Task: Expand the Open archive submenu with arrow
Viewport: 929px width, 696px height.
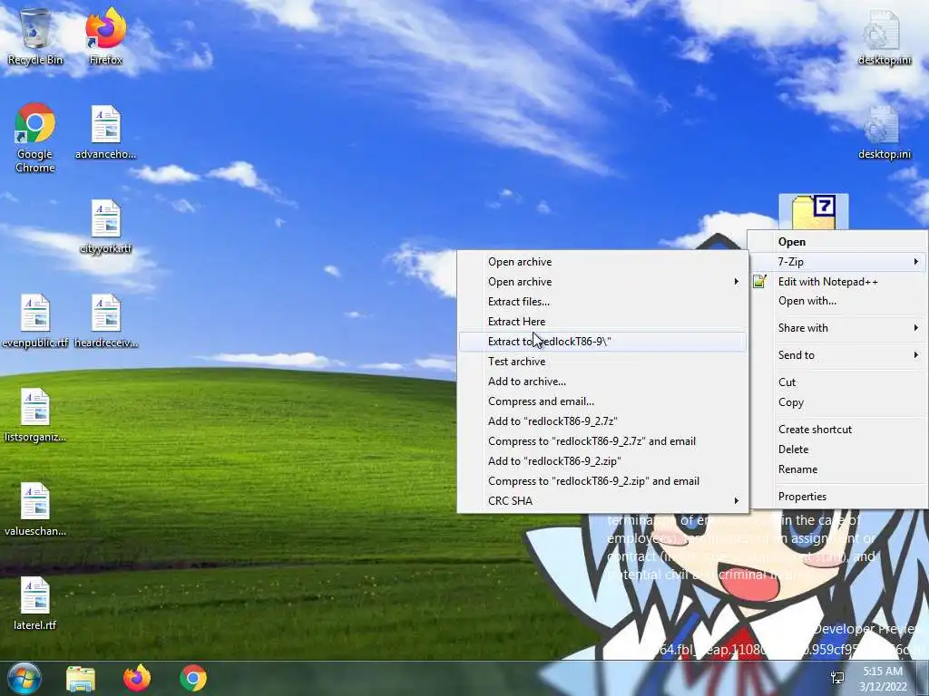Action: 602,282
